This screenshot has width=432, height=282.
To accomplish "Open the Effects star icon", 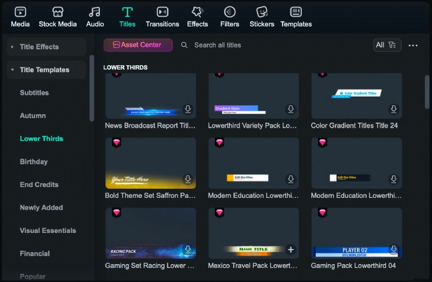I will click(x=197, y=12).
